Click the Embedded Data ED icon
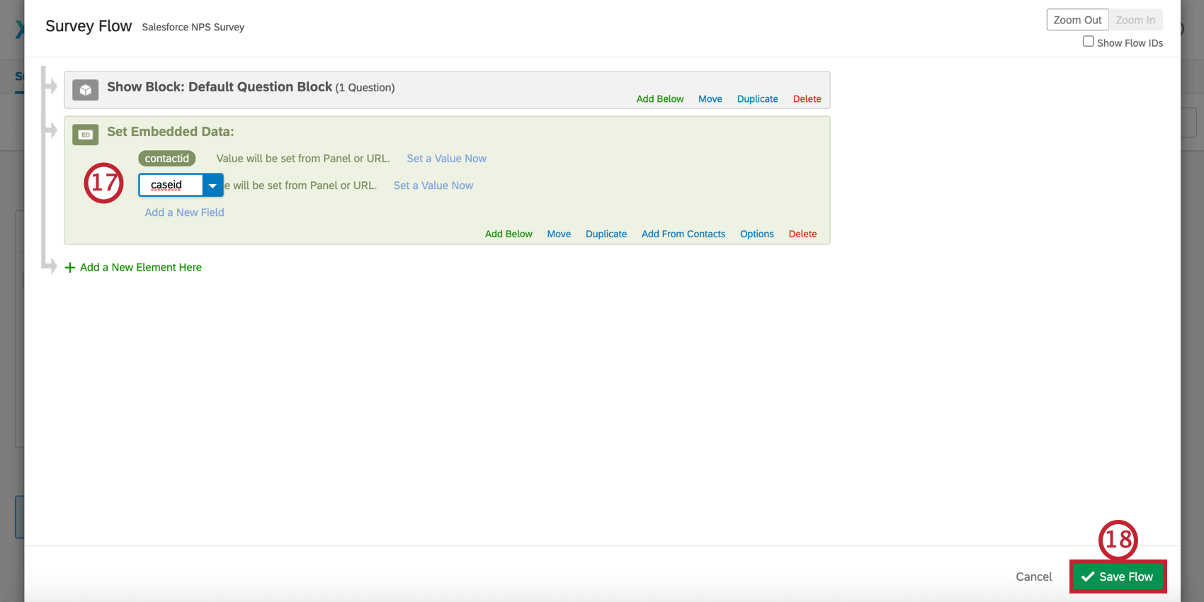 coord(86,135)
